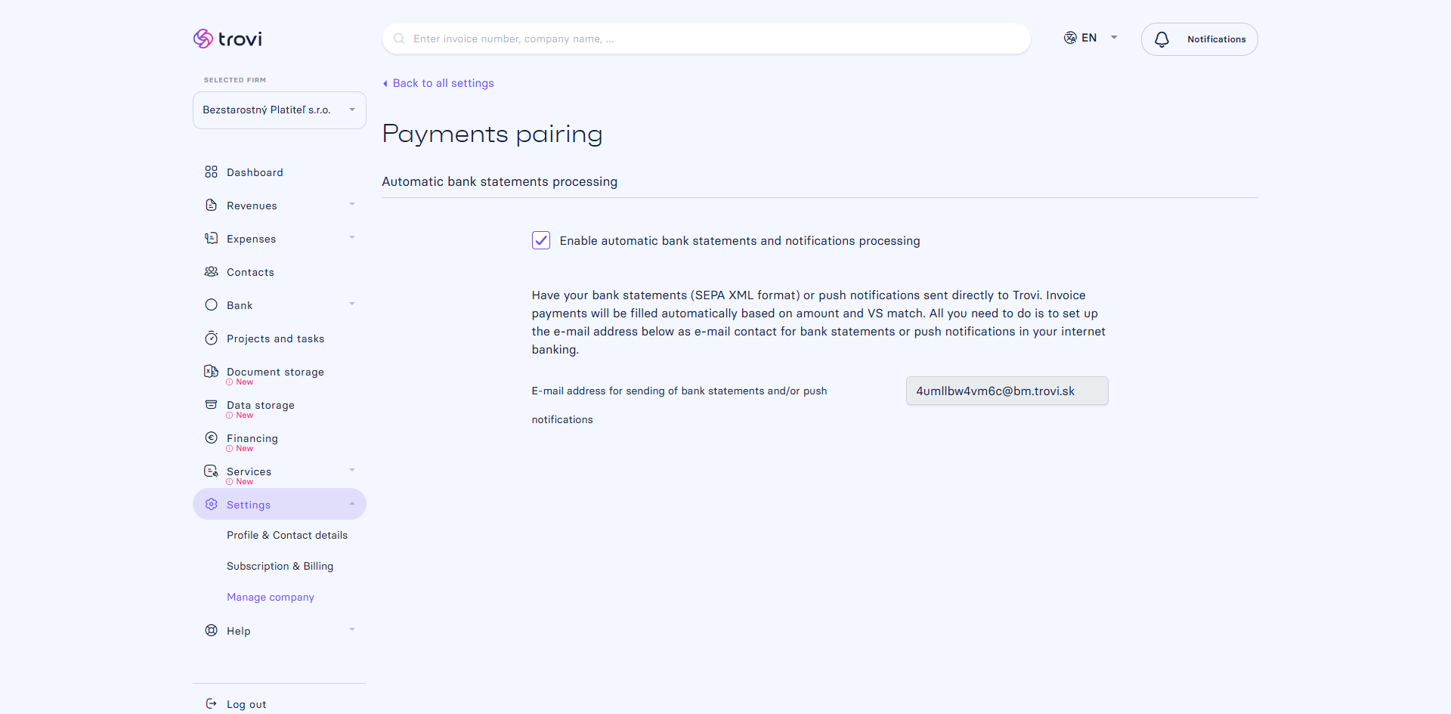This screenshot has width=1451, height=714.
Task: Click the Settings gear icon
Action: (211, 504)
